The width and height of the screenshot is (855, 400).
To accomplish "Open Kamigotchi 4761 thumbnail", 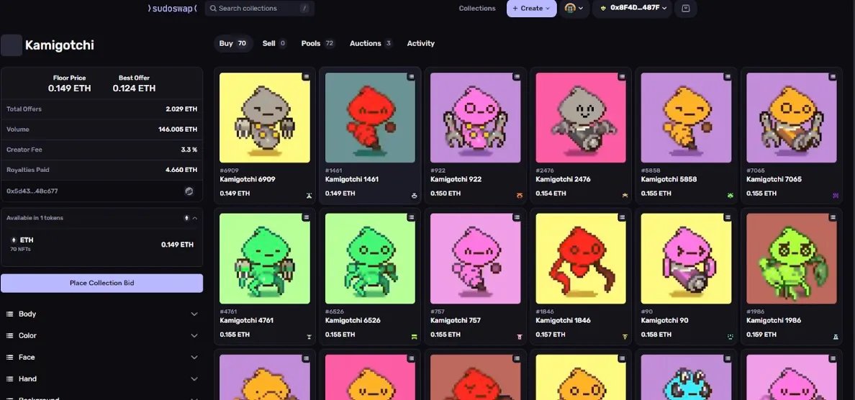I will 264,259.
